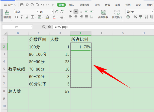This screenshot has width=154, height=112.
Task: Apply cell borders icon
Action: (x=33, y=17)
